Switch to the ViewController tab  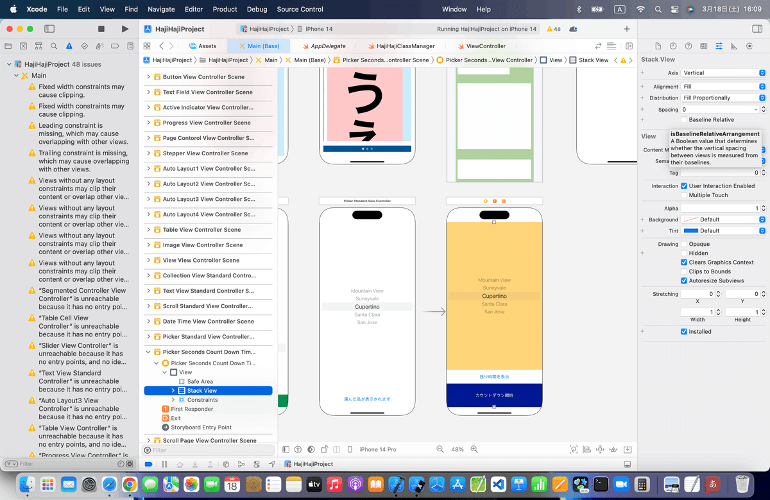481,46
